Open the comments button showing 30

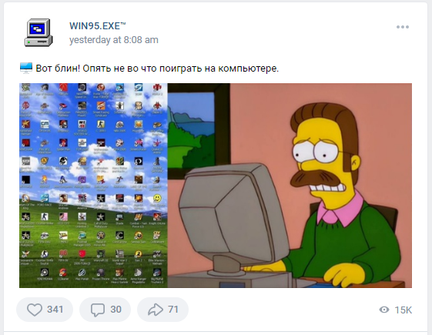coord(105,310)
